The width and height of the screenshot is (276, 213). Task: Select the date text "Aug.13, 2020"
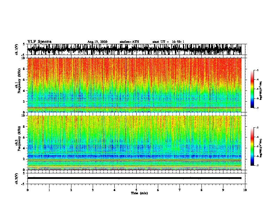pyautogui.click(x=97, y=42)
